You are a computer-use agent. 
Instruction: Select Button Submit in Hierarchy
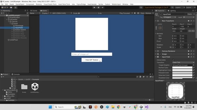[x=21, y=30]
